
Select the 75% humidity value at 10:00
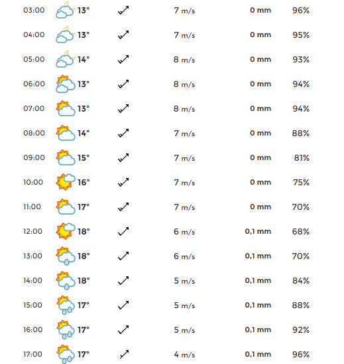[301, 183]
